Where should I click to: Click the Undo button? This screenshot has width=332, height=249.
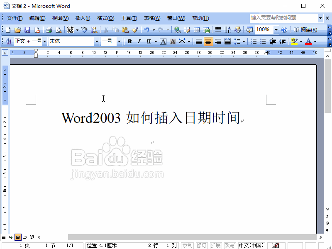147,29
